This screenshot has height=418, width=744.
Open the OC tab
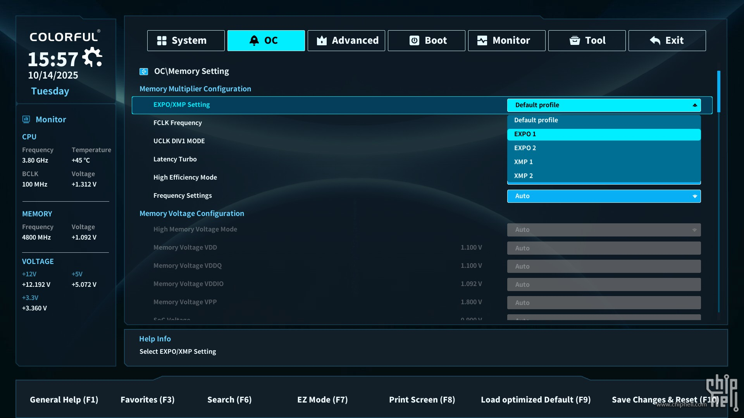coord(266,41)
